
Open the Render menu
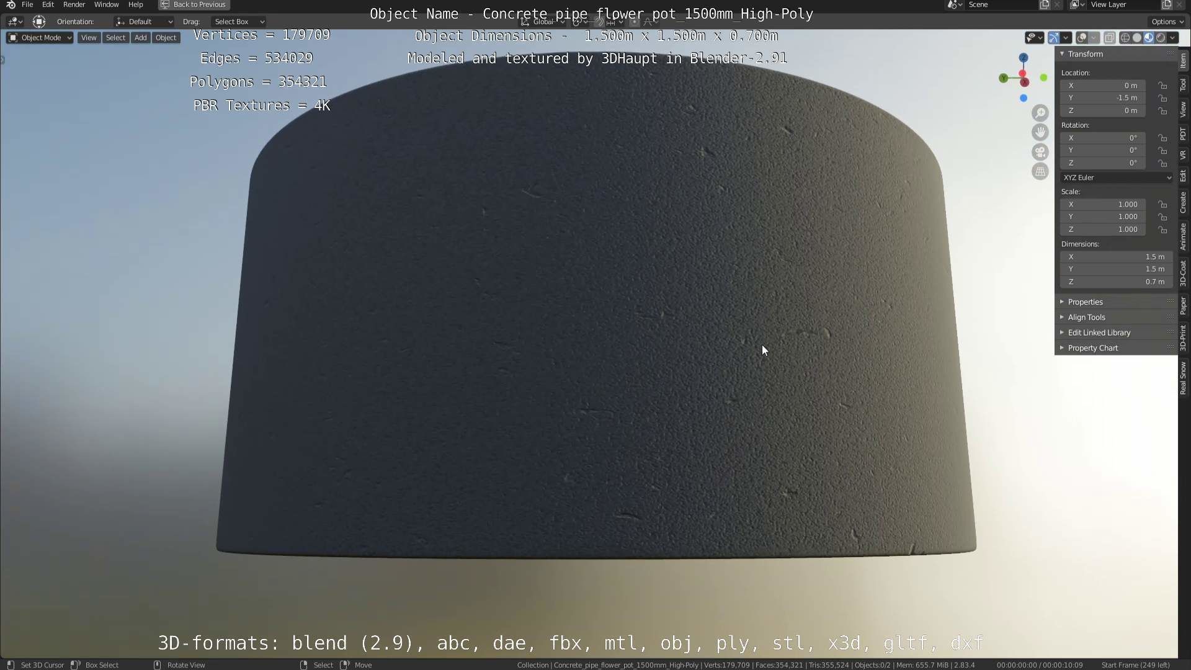[x=74, y=5]
